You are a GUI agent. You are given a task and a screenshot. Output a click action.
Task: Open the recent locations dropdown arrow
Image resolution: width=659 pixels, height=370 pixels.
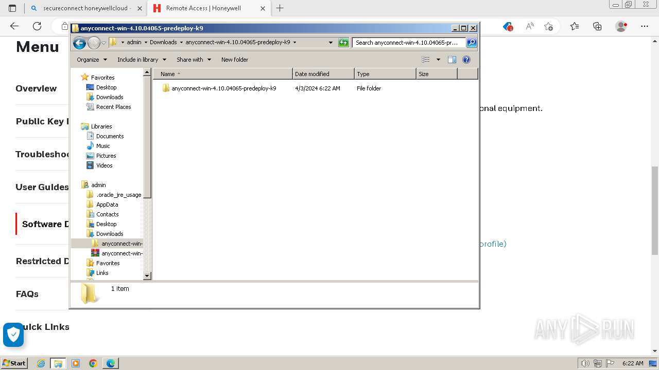point(104,43)
